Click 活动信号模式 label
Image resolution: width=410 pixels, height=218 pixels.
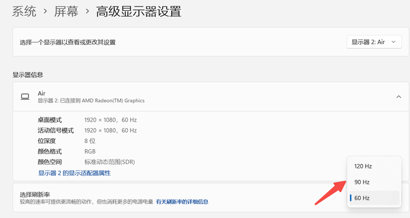coord(56,131)
